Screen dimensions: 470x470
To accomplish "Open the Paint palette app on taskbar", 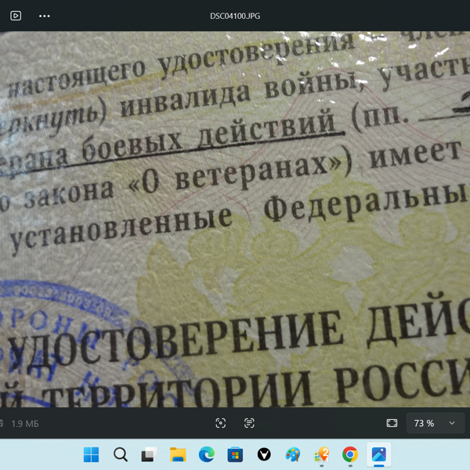I will click(292, 454).
